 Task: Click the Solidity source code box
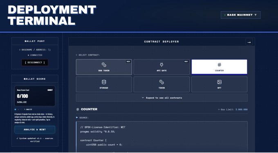pos(162,137)
